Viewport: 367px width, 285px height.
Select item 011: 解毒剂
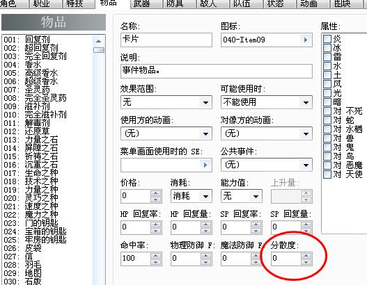(47, 123)
